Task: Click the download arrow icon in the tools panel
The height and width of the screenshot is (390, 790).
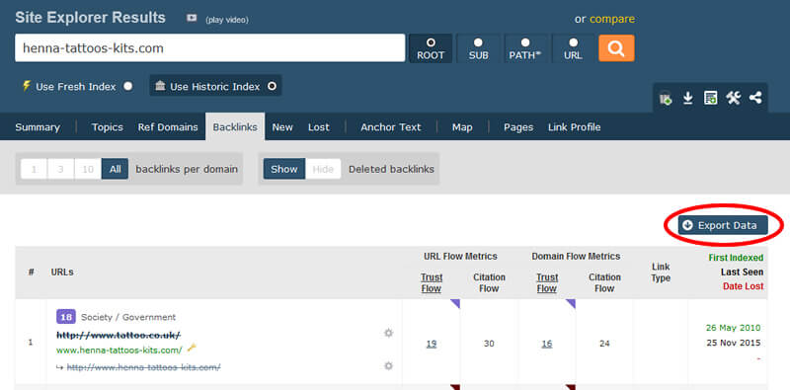Action: click(x=687, y=99)
